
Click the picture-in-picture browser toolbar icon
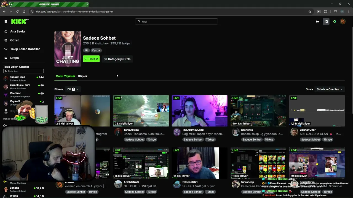click(x=319, y=12)
